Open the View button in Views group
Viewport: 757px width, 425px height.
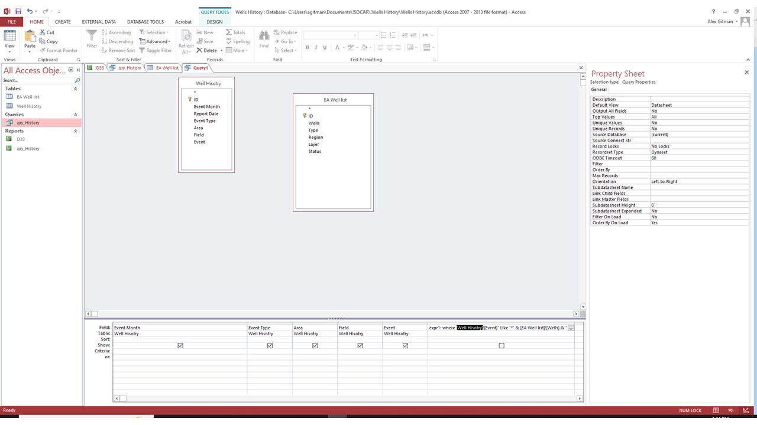pos(9,40)
